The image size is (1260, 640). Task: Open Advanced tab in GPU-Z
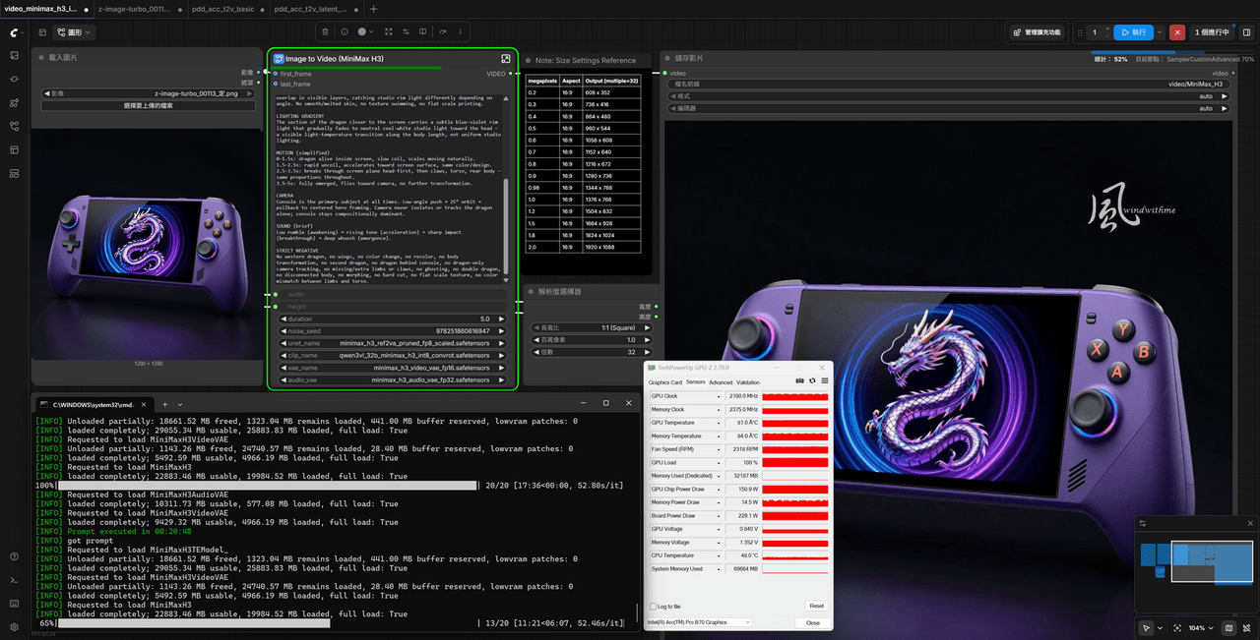[721, 382]
